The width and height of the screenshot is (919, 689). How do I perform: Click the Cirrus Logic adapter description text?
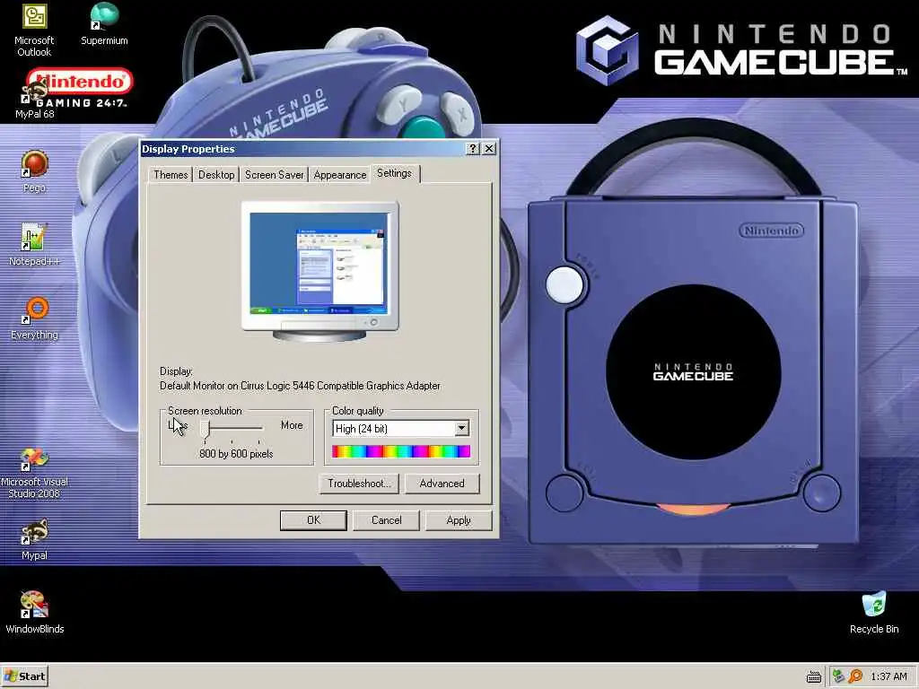coord(300,386)
